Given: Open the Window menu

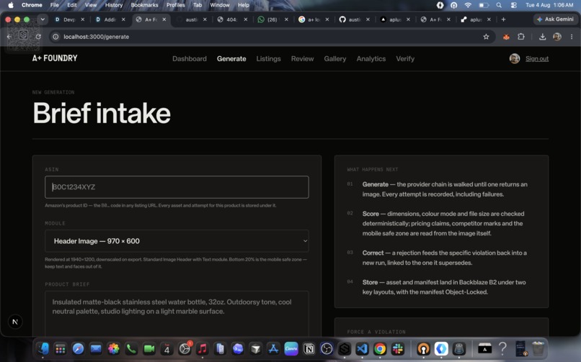Looking at the screenshot, I should tap(220, 5).
